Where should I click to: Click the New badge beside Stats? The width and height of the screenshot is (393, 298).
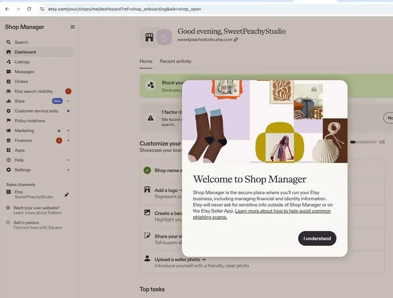pyautogui.click(x=57, y=101)
